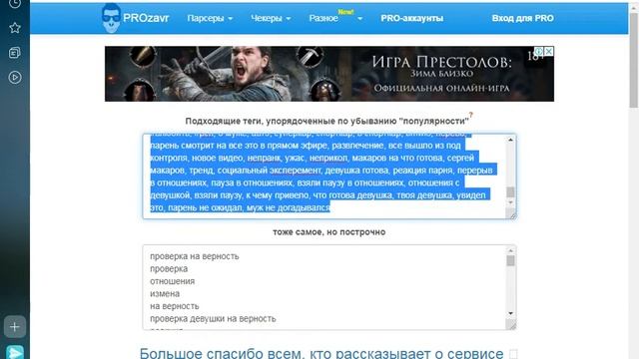
Task: Click the 'измена' line
Action: tap(165, 293)
